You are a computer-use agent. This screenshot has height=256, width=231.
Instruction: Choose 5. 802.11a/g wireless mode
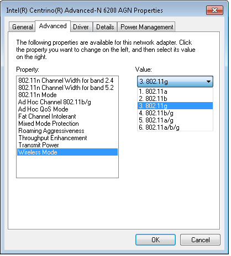click(x=175, y=120)
